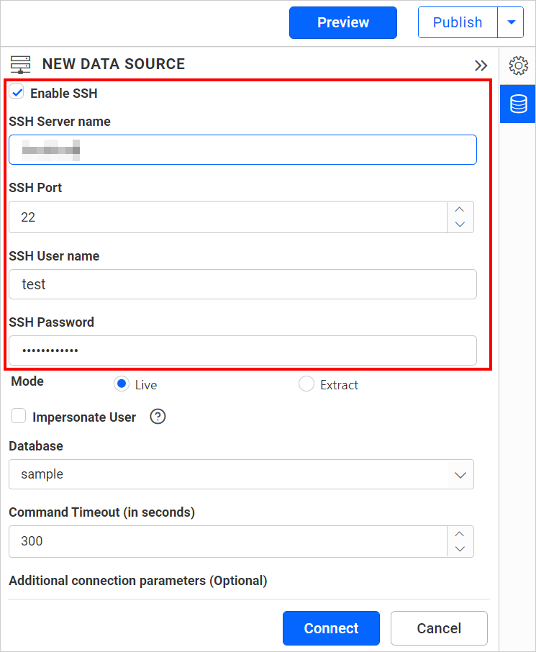The height and width of the screenshot is (652, 536).
Task: Check the Impersonate User checkbox
Action: (18, 416)
